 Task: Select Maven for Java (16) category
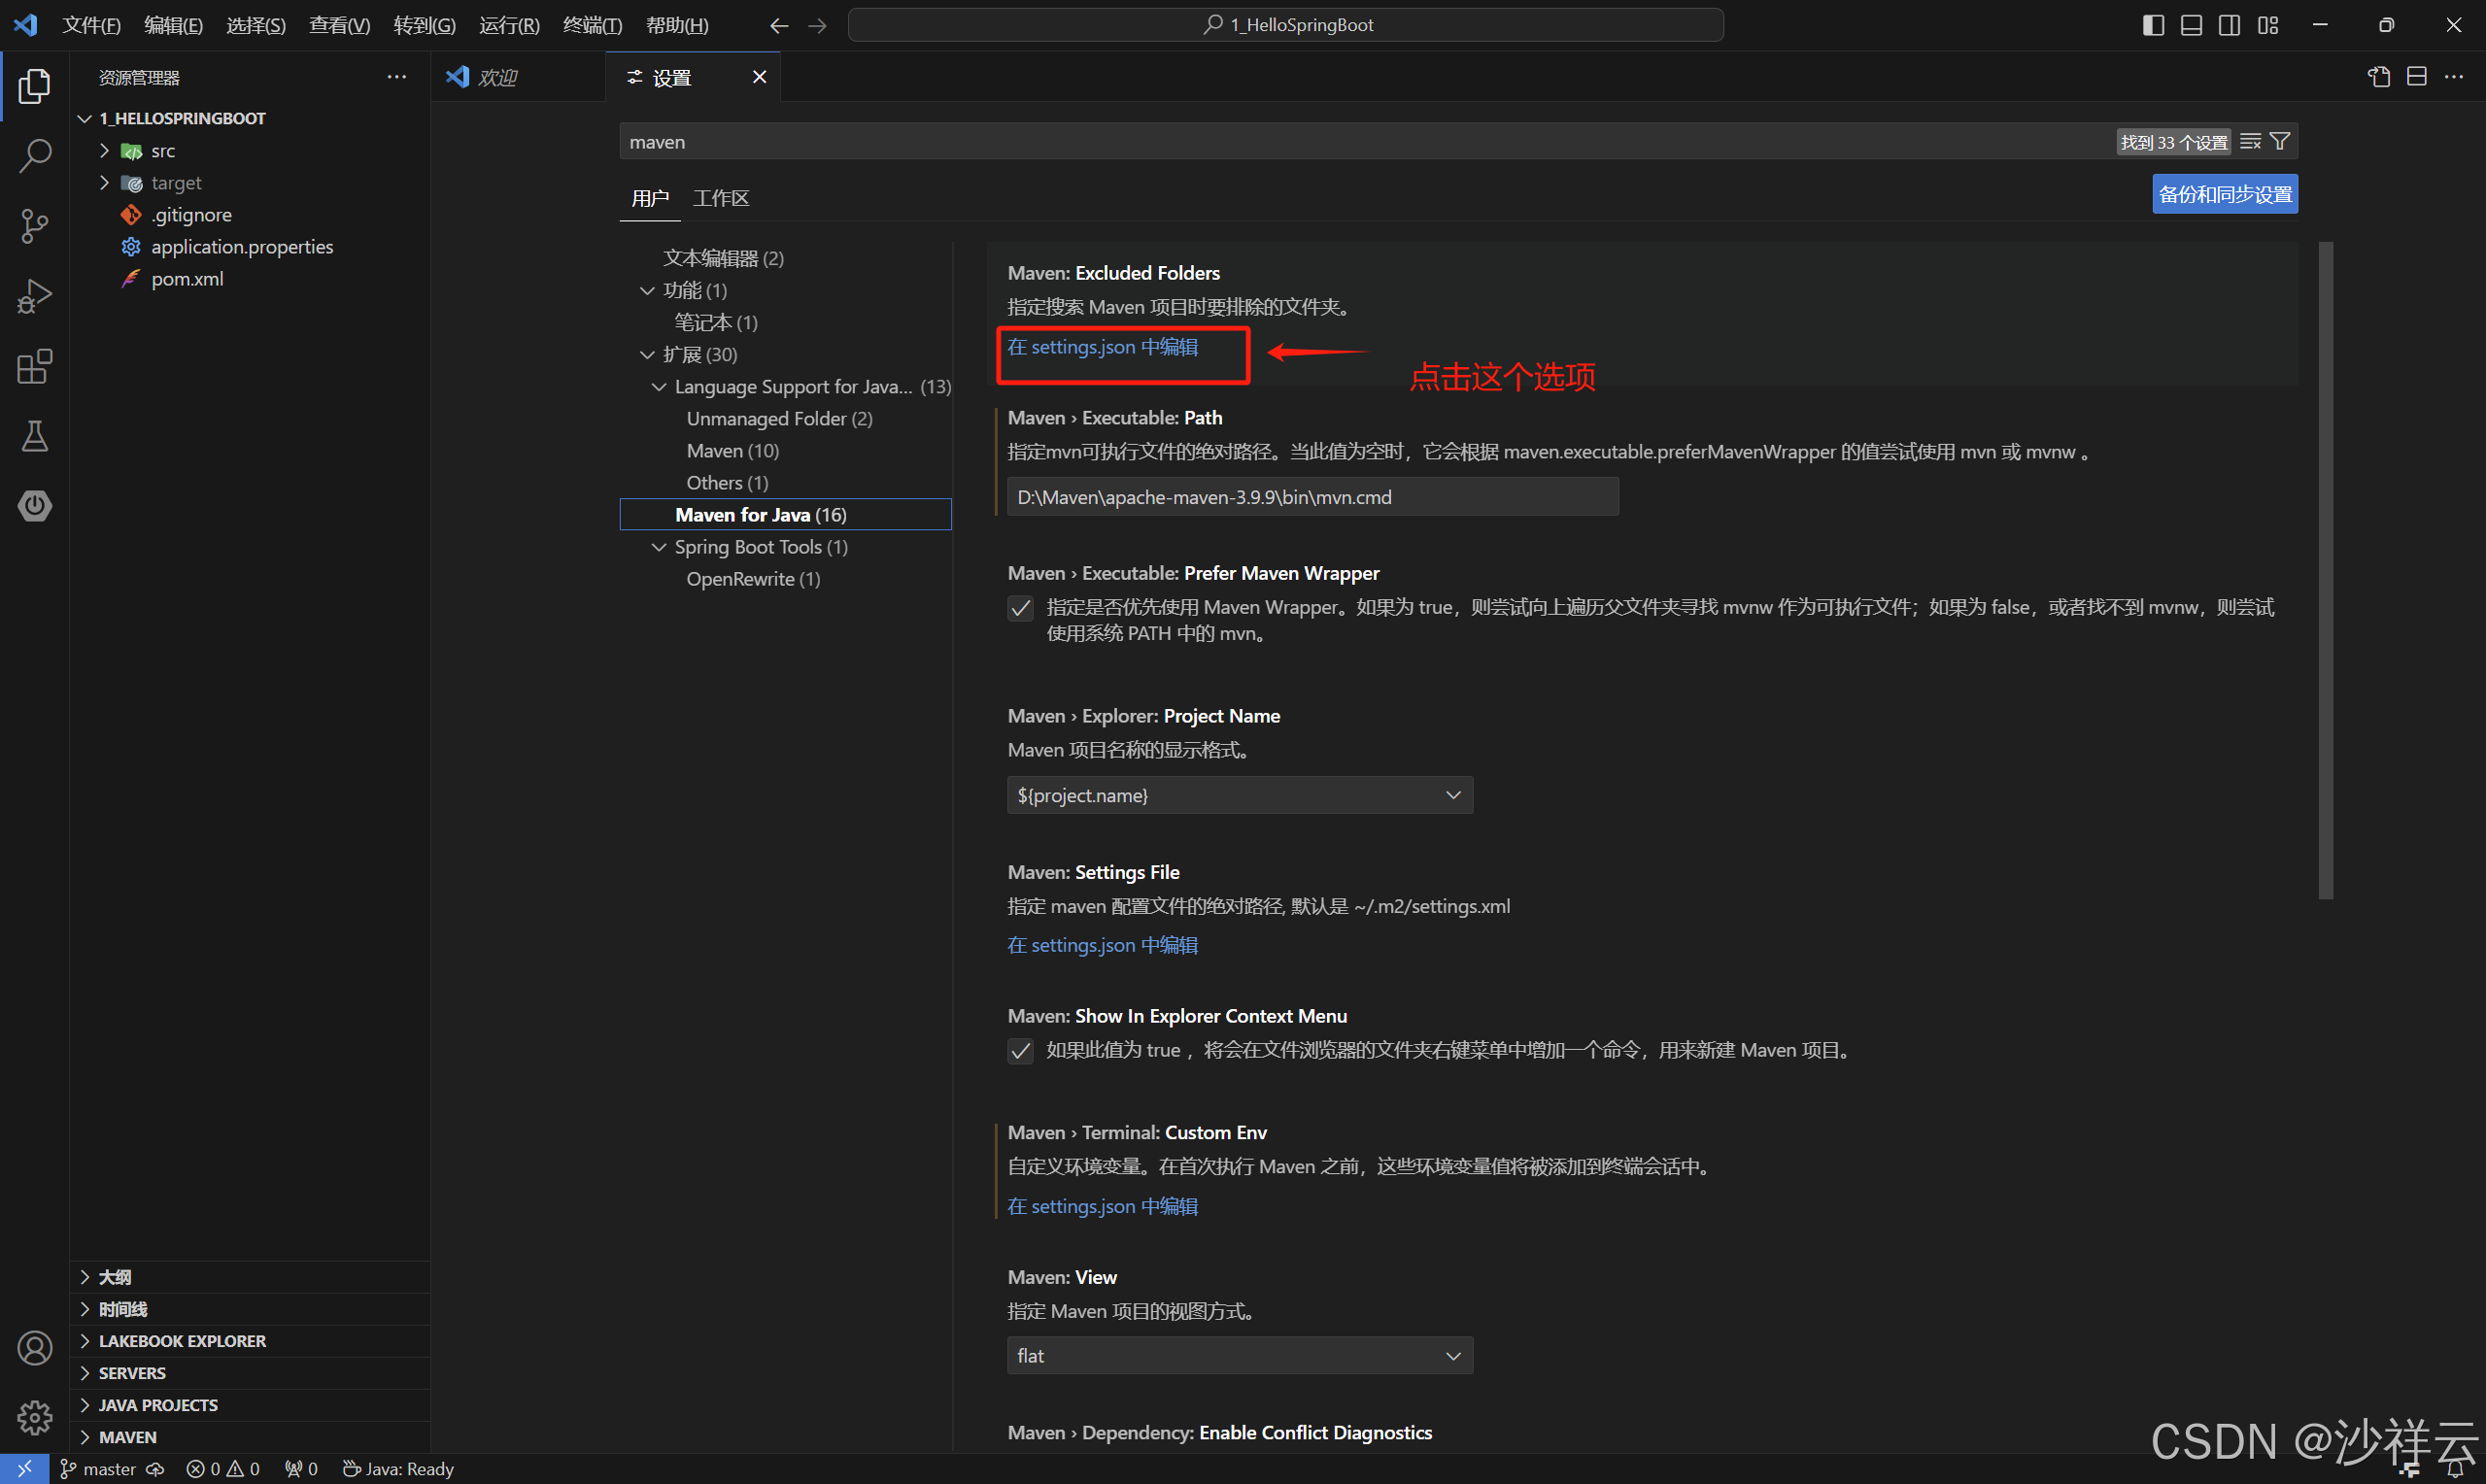[785, 514]
